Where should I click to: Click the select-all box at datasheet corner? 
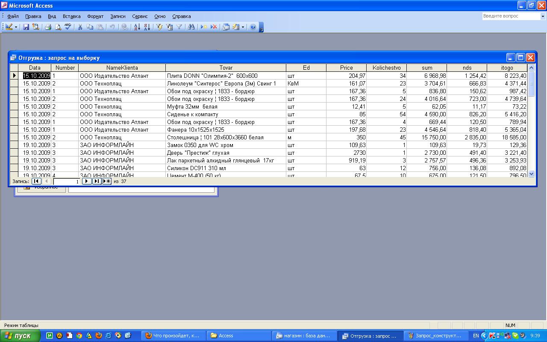pos(14,68)
